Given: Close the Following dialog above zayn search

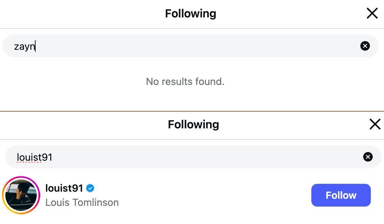Looking at the screenshot, I should tap(372, 14).
